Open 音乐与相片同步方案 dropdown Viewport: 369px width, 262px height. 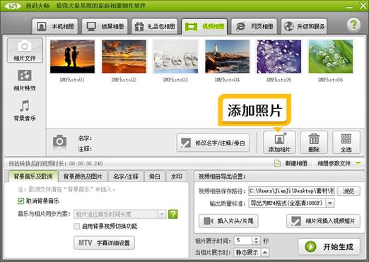click(x=120, y=214)
